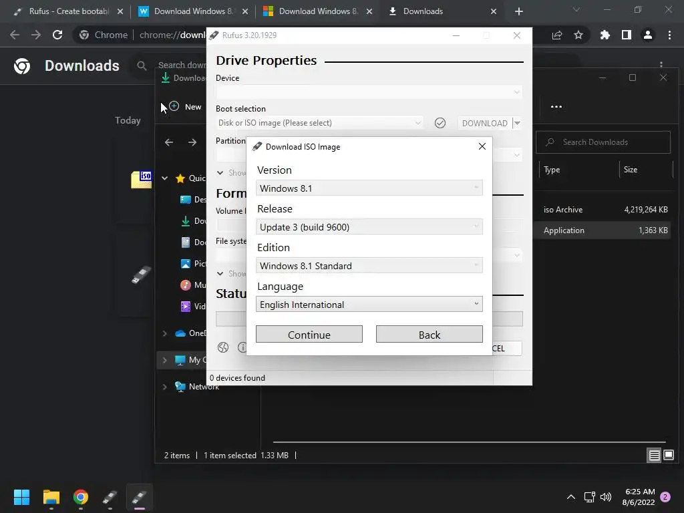Bookmark this page with star icon
The image size is (684, 513).
coord(578,35)
